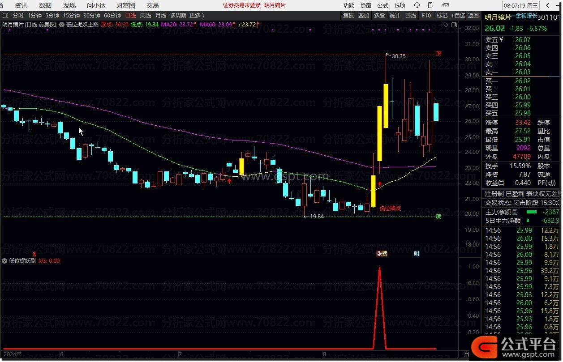
Task: Click the 证券交易未登录 login link
Action: click(242, 5)
